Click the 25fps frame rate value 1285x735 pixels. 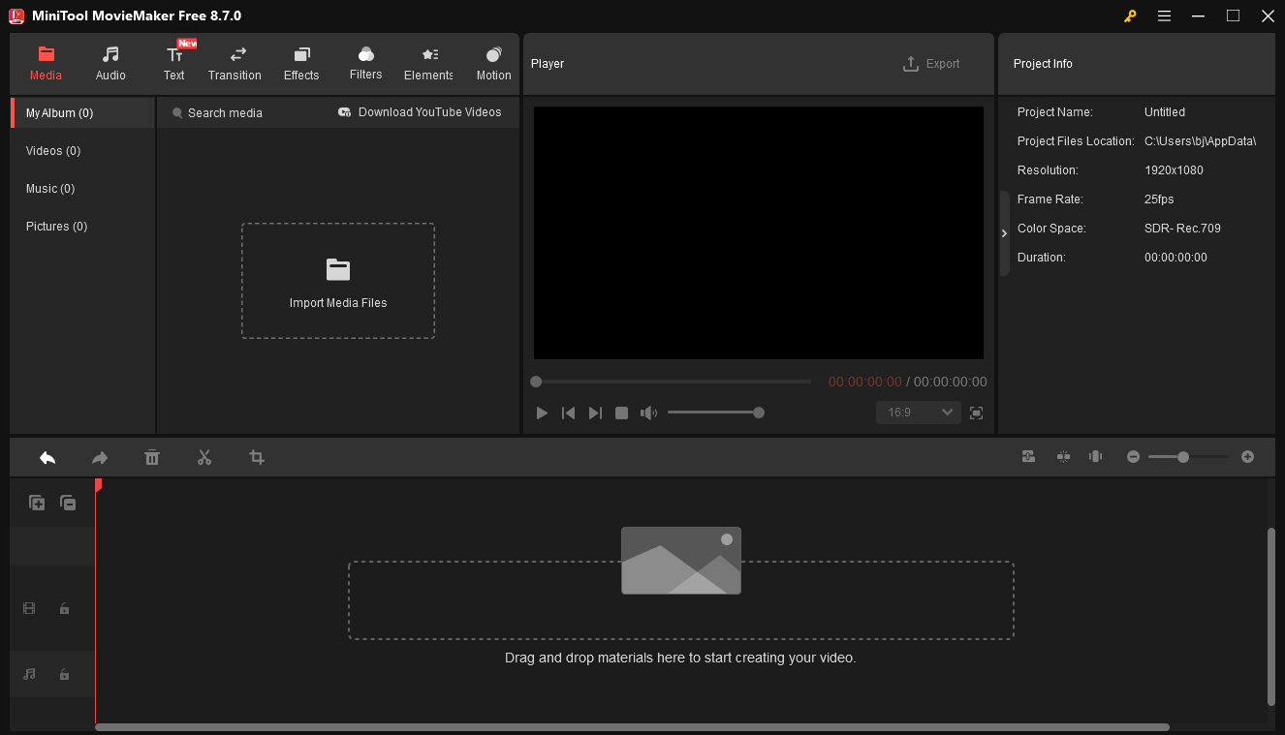point(1159,199)
